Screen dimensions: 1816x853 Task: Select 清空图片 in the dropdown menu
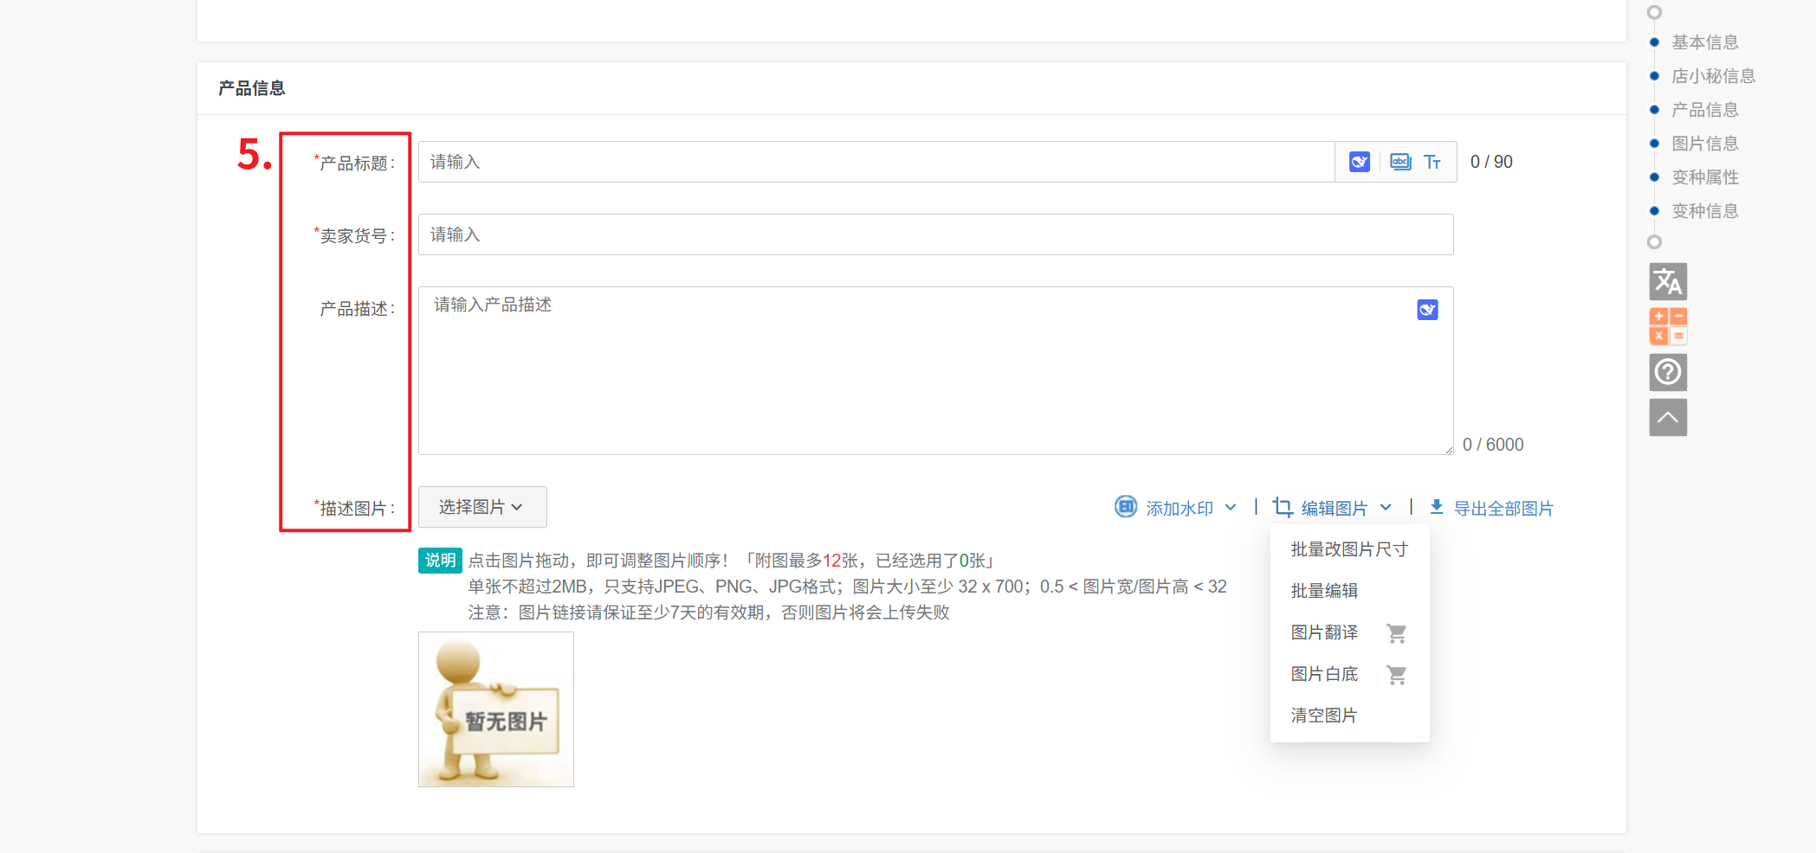[x=1323, y=715]
